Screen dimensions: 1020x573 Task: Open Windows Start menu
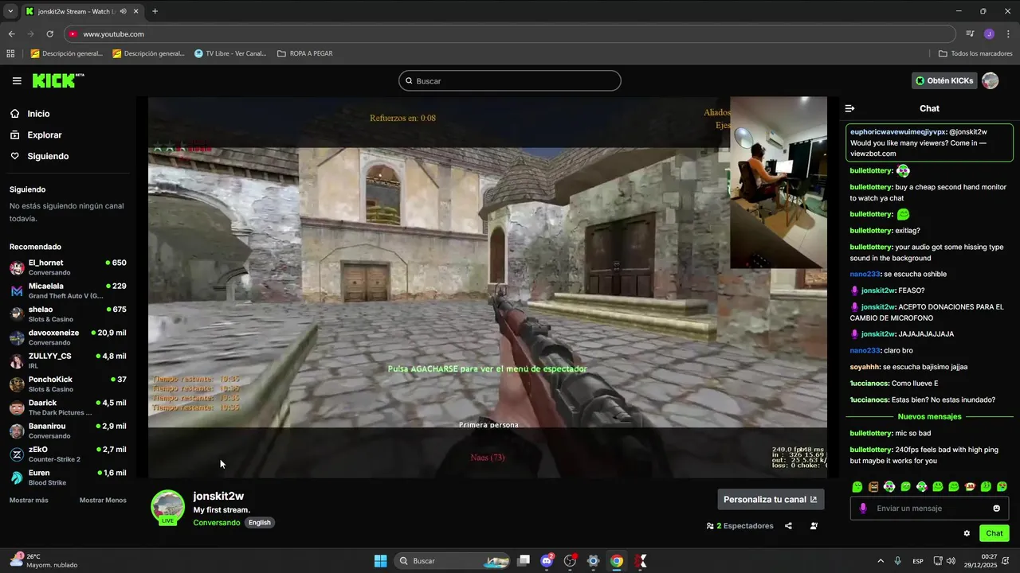(380, 561)
